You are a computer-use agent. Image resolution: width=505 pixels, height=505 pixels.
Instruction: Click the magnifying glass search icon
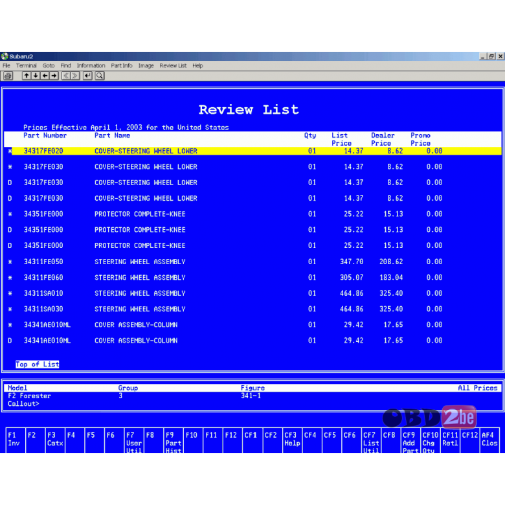tap(100, 76)
